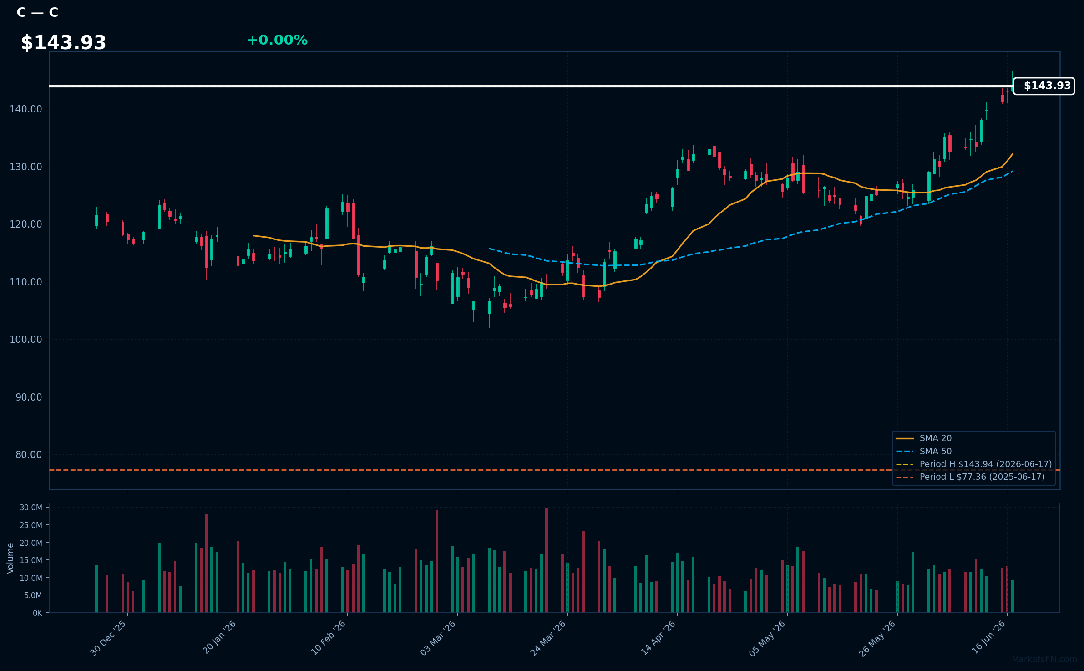Click the 25.0M volume axis label
This screenshot has width=1084, height=671.
(31, 525)
